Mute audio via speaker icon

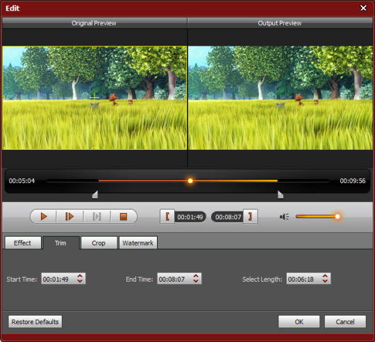[x=284, y=216]
